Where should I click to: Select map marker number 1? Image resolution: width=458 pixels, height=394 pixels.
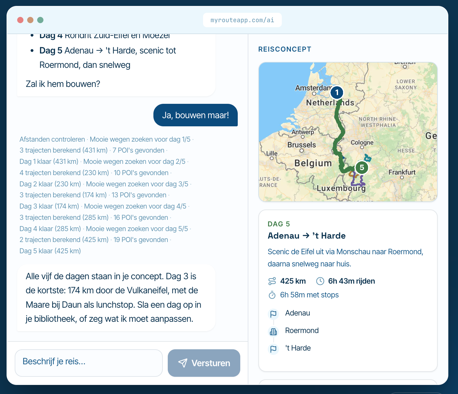(337, 92)
